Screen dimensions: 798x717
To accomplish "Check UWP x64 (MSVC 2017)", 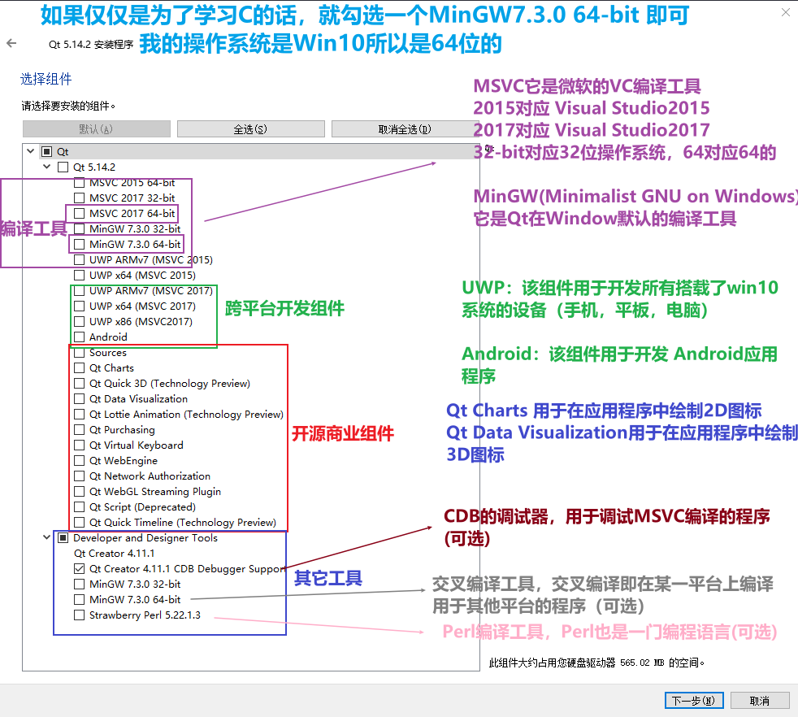I will tap(80, 306).
